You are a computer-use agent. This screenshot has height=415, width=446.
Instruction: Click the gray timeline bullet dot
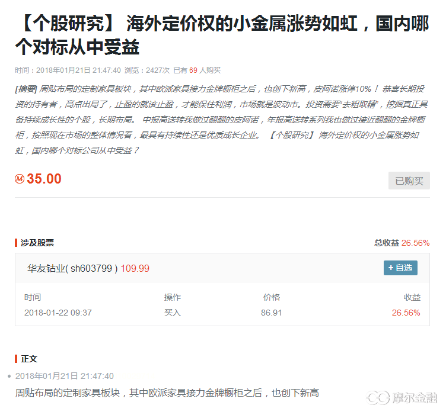point(9,376)
